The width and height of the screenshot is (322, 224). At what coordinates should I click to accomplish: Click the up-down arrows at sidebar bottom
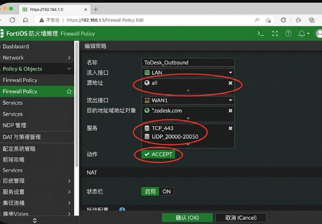click(35, 220)
